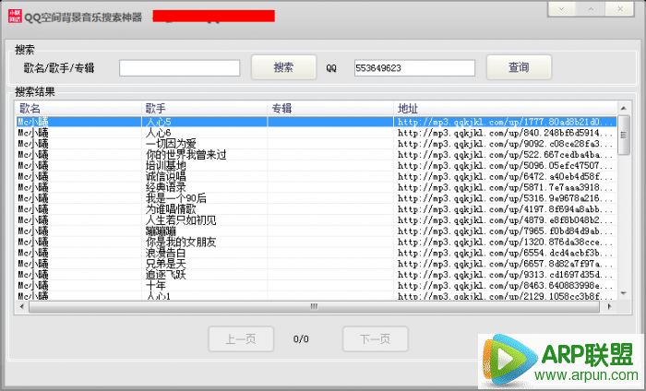Viewport: 646px width, 391px height.
Task: Click the address containing up/5096.05efc47507
Action: (x=505, y=165)
